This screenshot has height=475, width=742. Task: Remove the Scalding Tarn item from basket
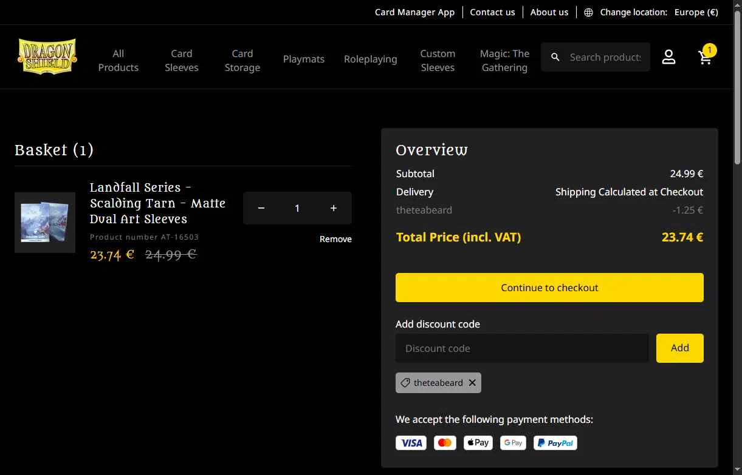335,239
